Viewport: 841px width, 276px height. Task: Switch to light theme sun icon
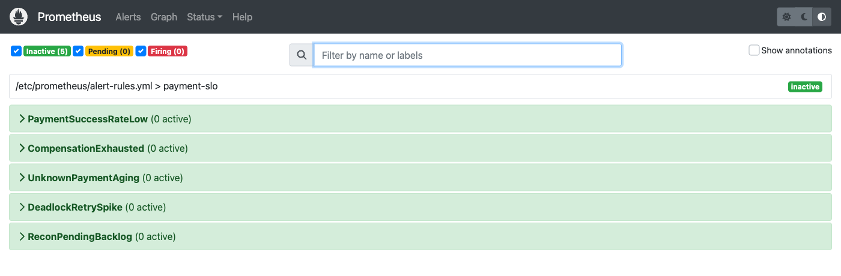point(787,17)
